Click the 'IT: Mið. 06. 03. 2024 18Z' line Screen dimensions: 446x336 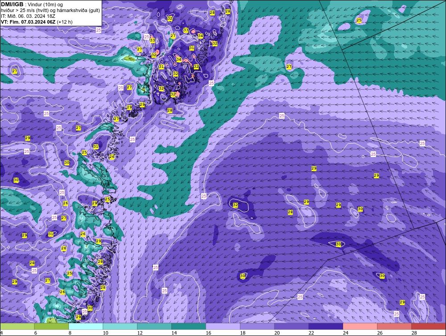pyautogui.click(x=28, y=16)
